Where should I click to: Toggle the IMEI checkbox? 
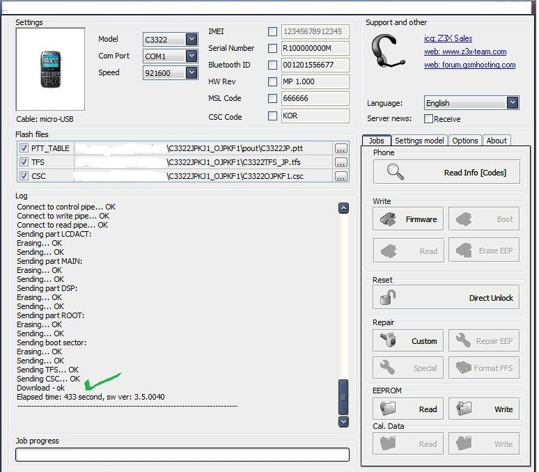coord(272,31)
